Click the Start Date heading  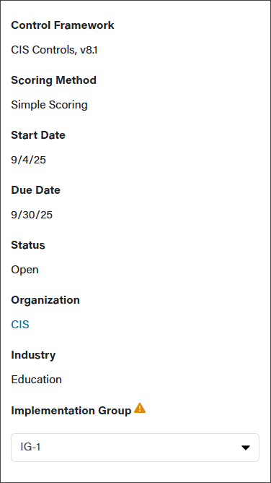(x=38, y=135)
